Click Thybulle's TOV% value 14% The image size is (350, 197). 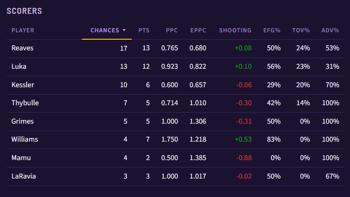click(303, 103)
